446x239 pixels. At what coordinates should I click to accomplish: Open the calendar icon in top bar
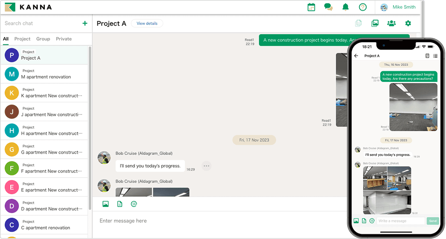pyautogui.click(x=311, y=7)
